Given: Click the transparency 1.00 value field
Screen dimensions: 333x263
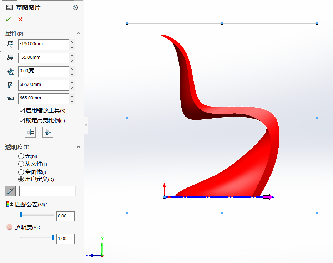Looking at the screenshot, I should tap(65, 239).
